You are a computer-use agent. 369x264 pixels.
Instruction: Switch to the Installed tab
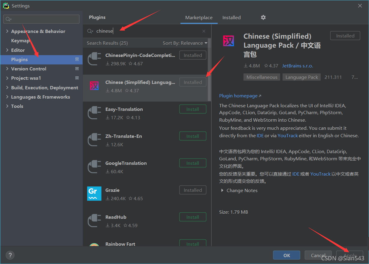(231, 17)
